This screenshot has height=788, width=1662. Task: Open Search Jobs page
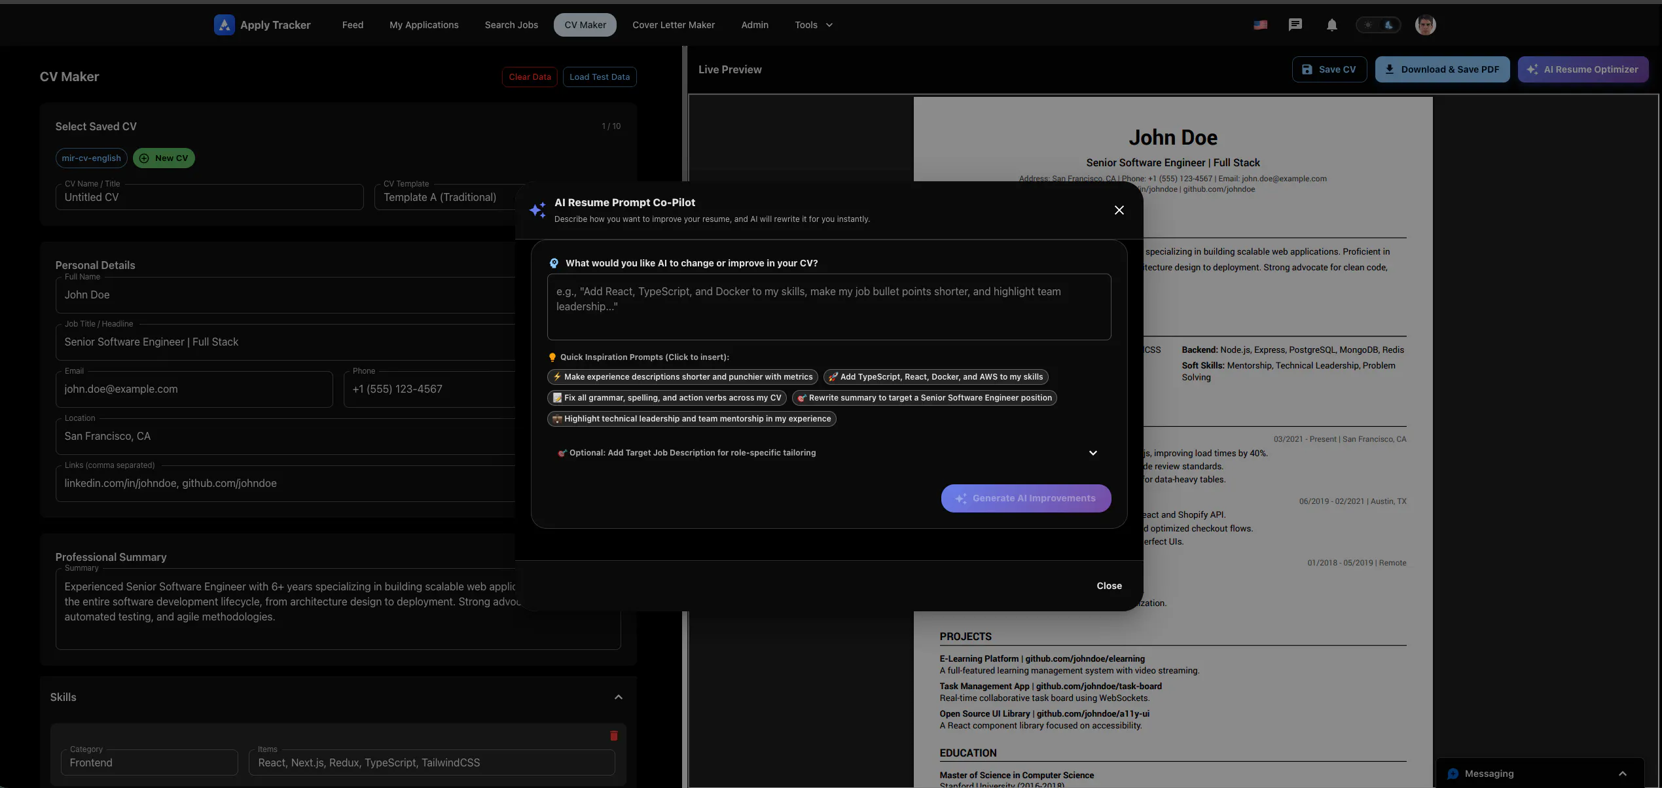click(x=511, y=25)
